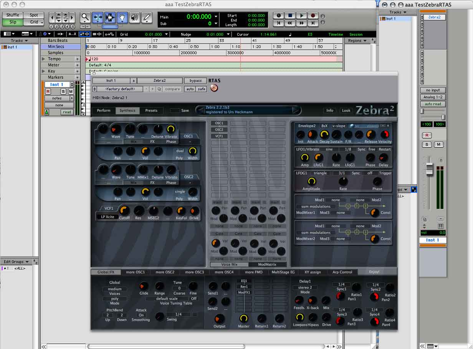
Task: Select the Grabber hand tool
Action: (122, 18)
